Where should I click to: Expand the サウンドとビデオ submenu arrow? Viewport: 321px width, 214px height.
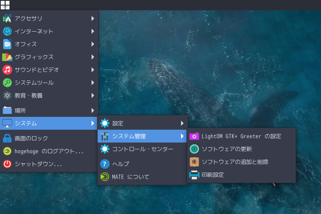tap(93, 70)
